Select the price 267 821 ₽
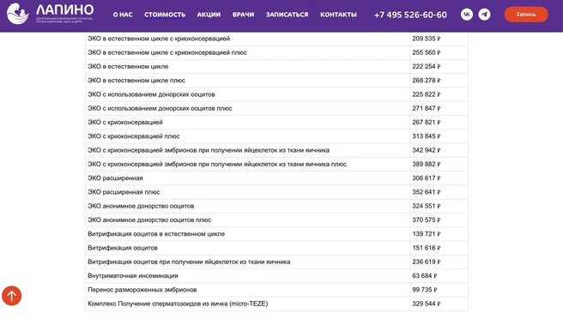The width and height of the screenshot is (563, 319). [x=427, y=123]
